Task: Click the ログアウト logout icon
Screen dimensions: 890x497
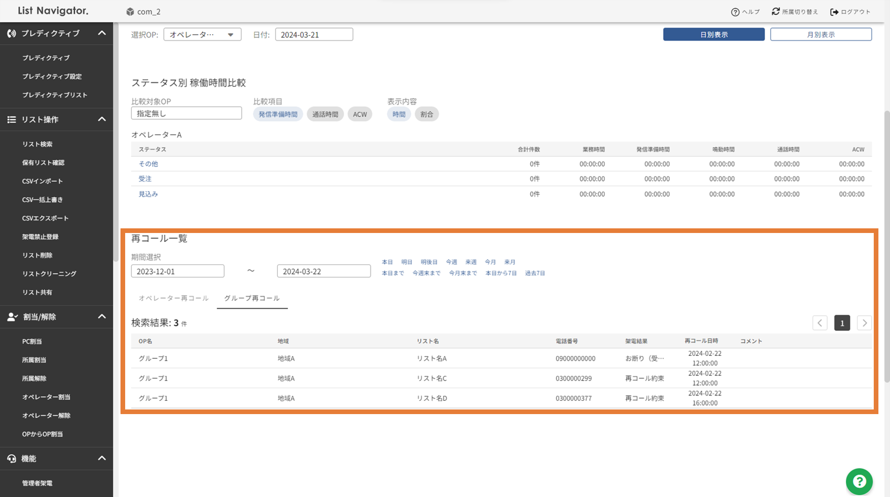Action: [x=834, y=12]
